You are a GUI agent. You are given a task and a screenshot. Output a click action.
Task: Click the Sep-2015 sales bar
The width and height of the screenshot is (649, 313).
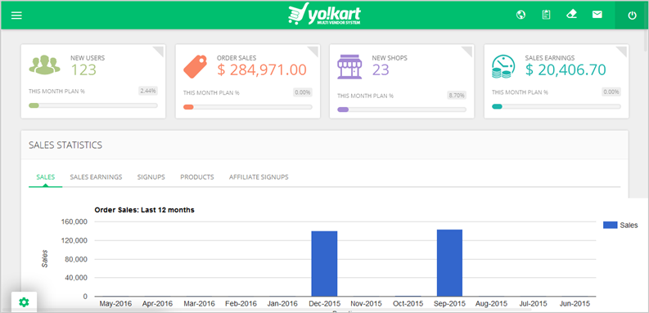pos(449,263)
